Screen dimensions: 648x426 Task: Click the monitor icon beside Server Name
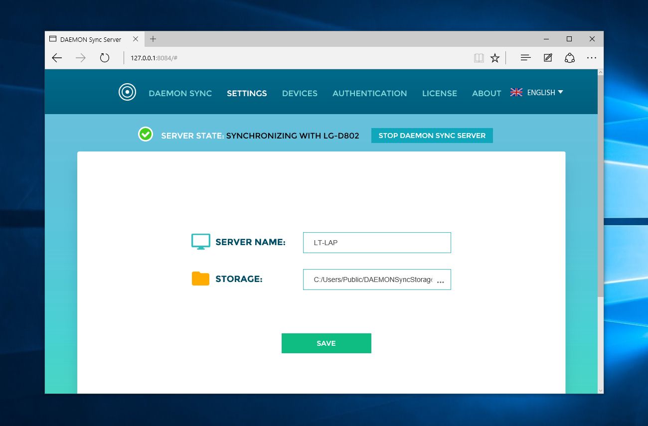pos(201,242)
